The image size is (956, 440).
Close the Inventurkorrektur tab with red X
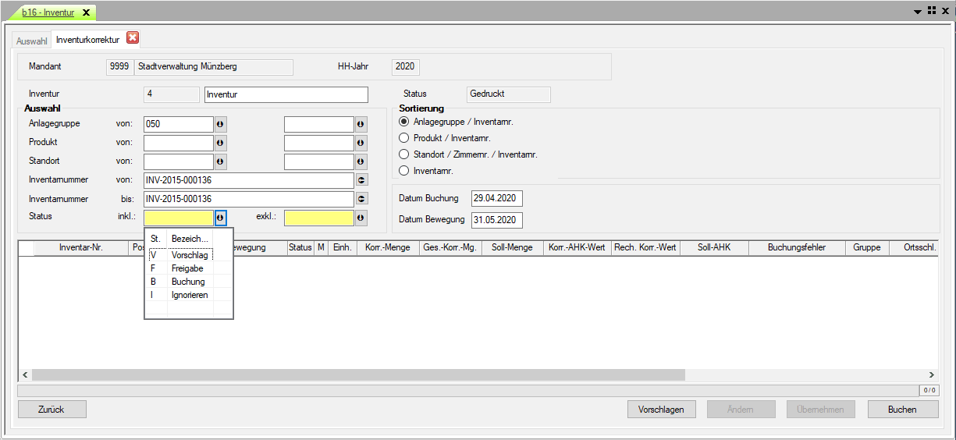click(133, 38)
